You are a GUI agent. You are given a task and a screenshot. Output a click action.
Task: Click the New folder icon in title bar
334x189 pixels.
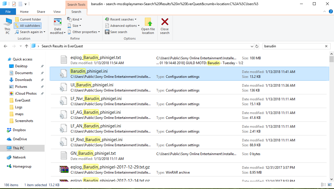20,4
